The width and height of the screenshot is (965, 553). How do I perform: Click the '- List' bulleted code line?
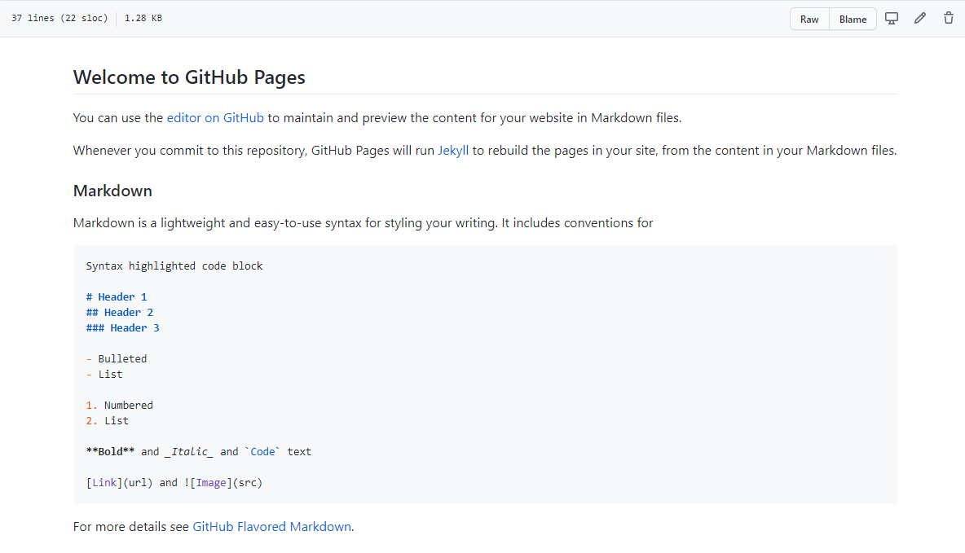104,374
